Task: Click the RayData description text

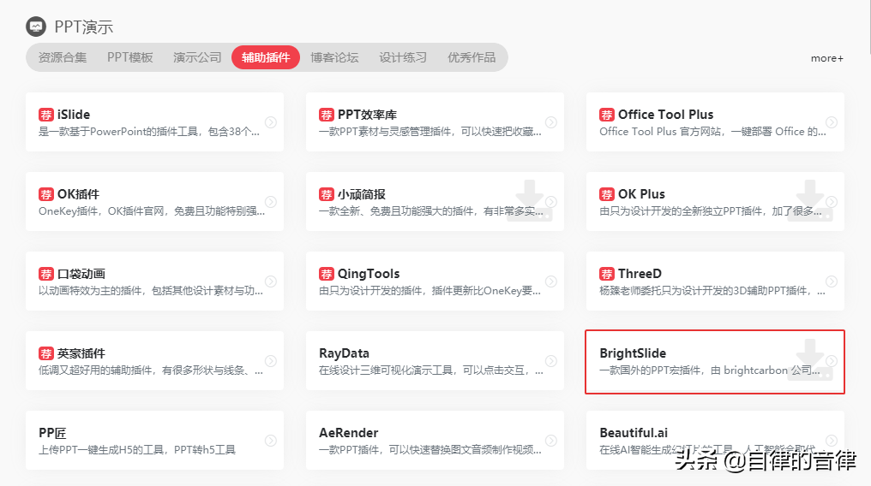Action: (x=431, y=370)
